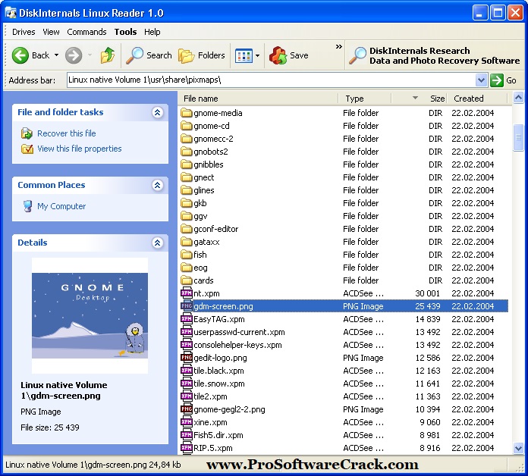
Task: Click the gnobots2 folder icon
Action: (186, 152)
